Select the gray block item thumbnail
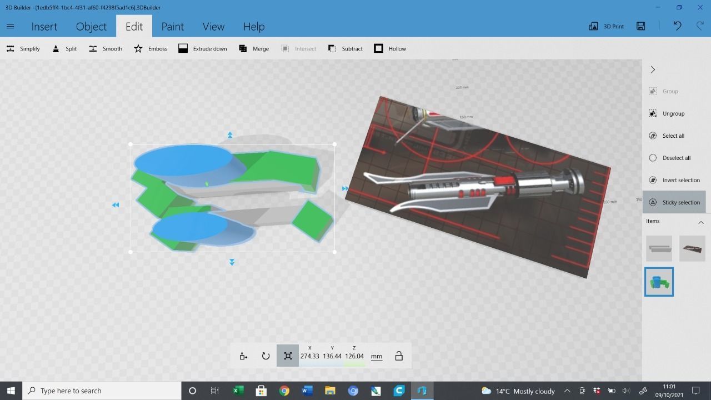 tap(659, 248)
